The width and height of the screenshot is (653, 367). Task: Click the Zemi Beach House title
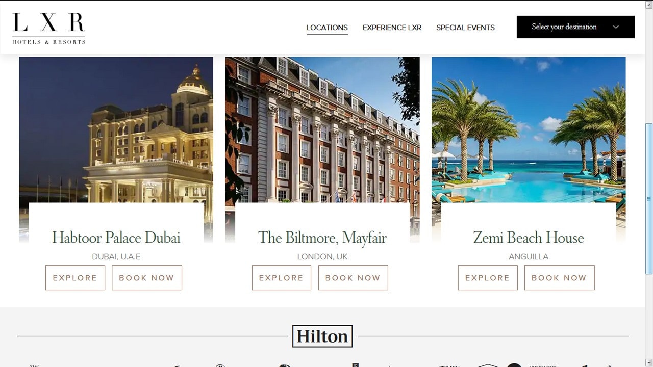pyautogui.click(x=529, y=238)
